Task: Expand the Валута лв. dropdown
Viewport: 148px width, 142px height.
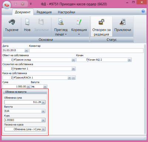Action: click(45, 87)
